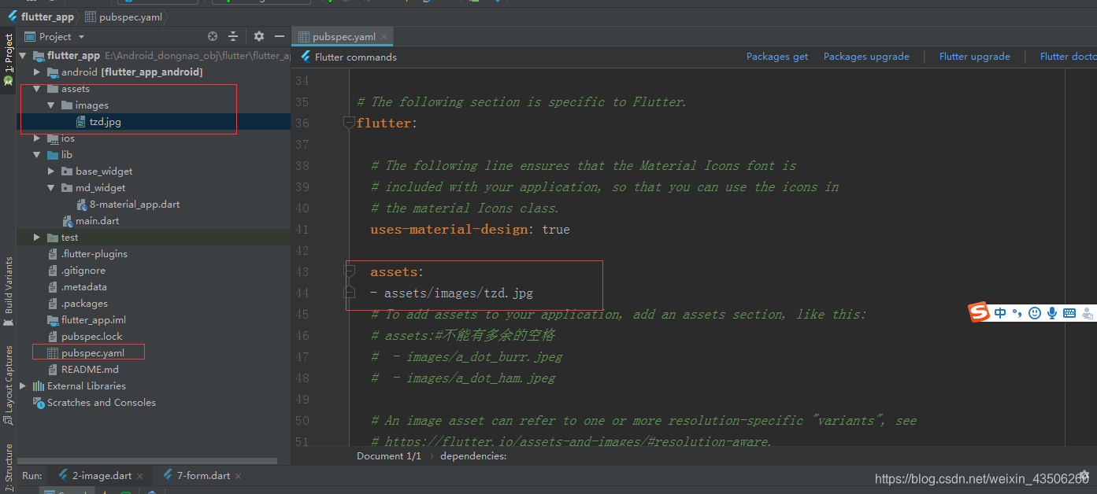This screenshot has width=1097, height=494.
Task: Close the 2-image.dart Run tab
Action: pyautogui.click(x=140, y=476)
